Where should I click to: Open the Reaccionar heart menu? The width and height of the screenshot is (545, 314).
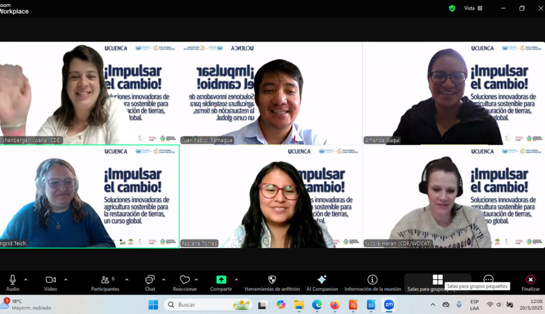pyautogui.click(x=185, y=283)
